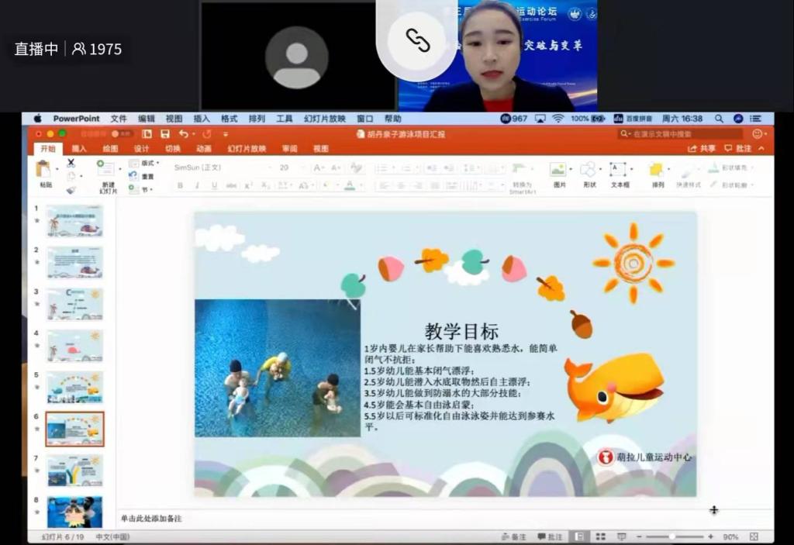
Task: Click the Share (共享) button
Action: [702, 149]
